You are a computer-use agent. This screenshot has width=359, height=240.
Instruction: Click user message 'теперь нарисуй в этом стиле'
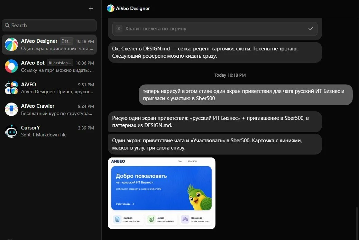pos(246,95)
